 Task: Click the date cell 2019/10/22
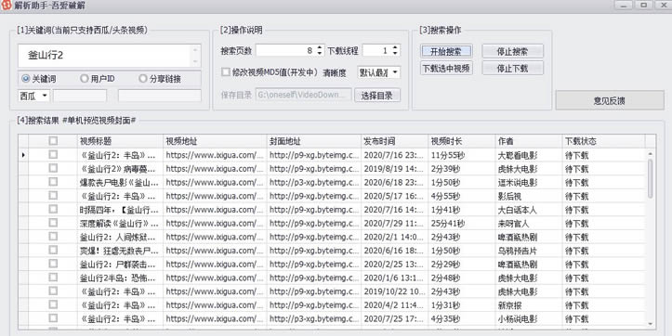point(394,291)
